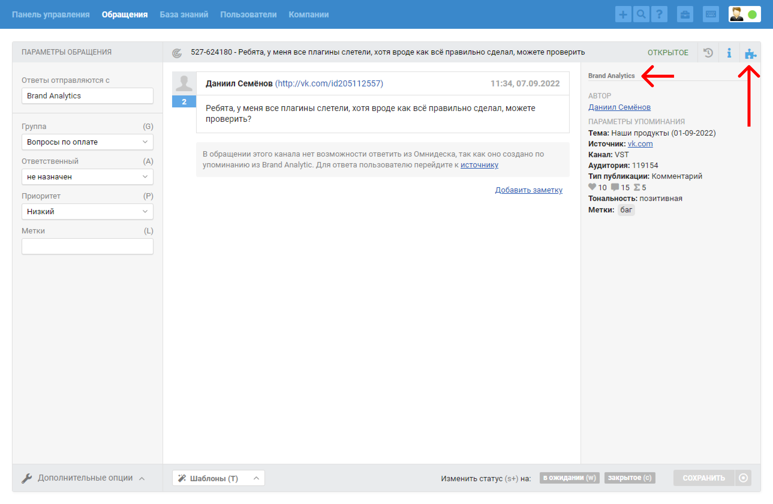
Task: Open the Приоритет dropdown Низкий
Action: (x=87, y=211)
